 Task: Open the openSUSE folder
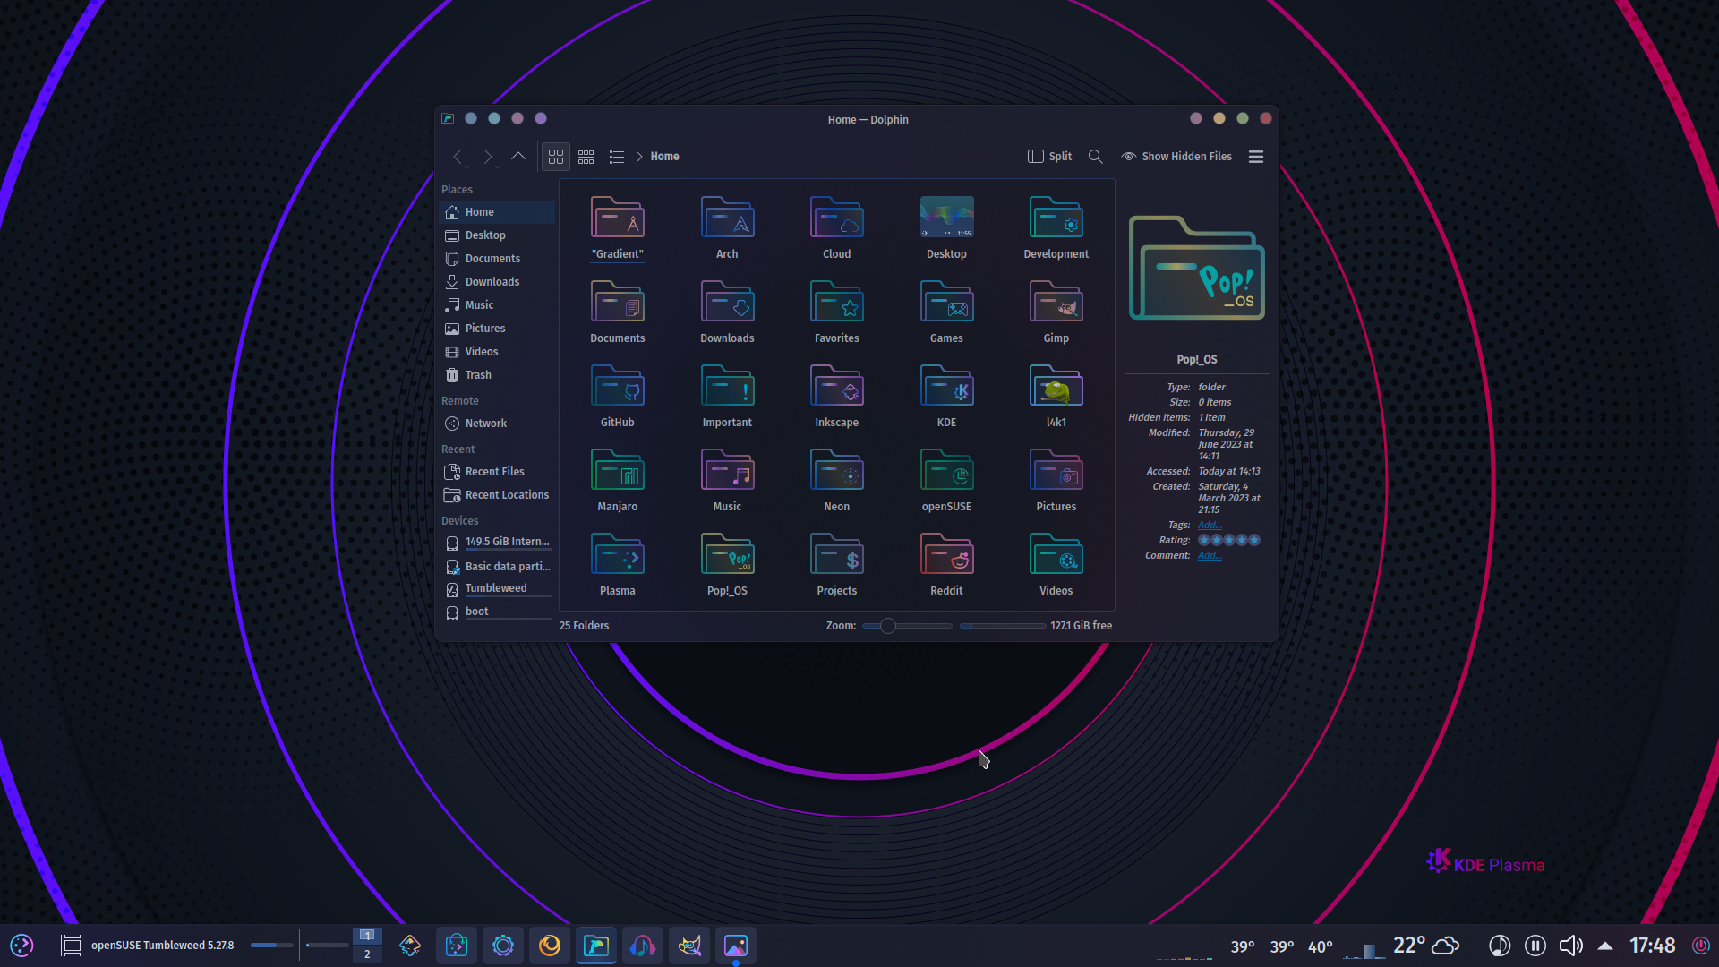946,480
